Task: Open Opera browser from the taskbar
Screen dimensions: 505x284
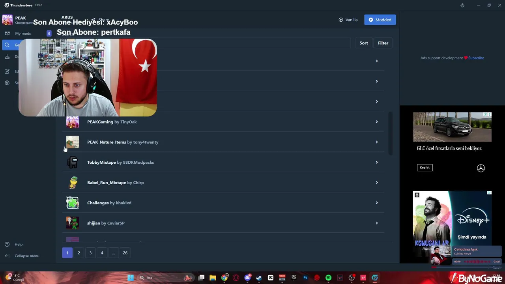Action: tap(236, 278)
